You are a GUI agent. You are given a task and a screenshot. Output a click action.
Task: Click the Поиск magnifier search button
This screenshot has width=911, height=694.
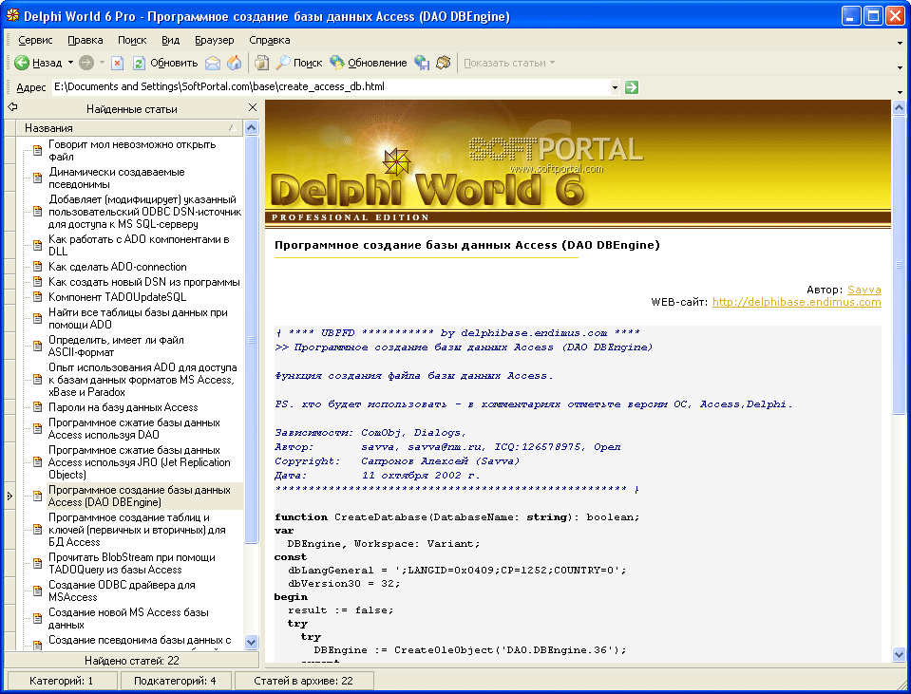[298, 63]
